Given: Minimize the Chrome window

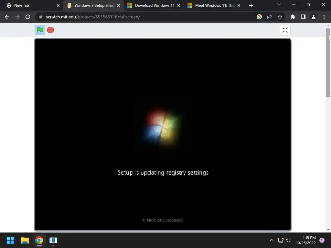Looking at the screenshot, I should pyautogui.click(x=294, y=5).
